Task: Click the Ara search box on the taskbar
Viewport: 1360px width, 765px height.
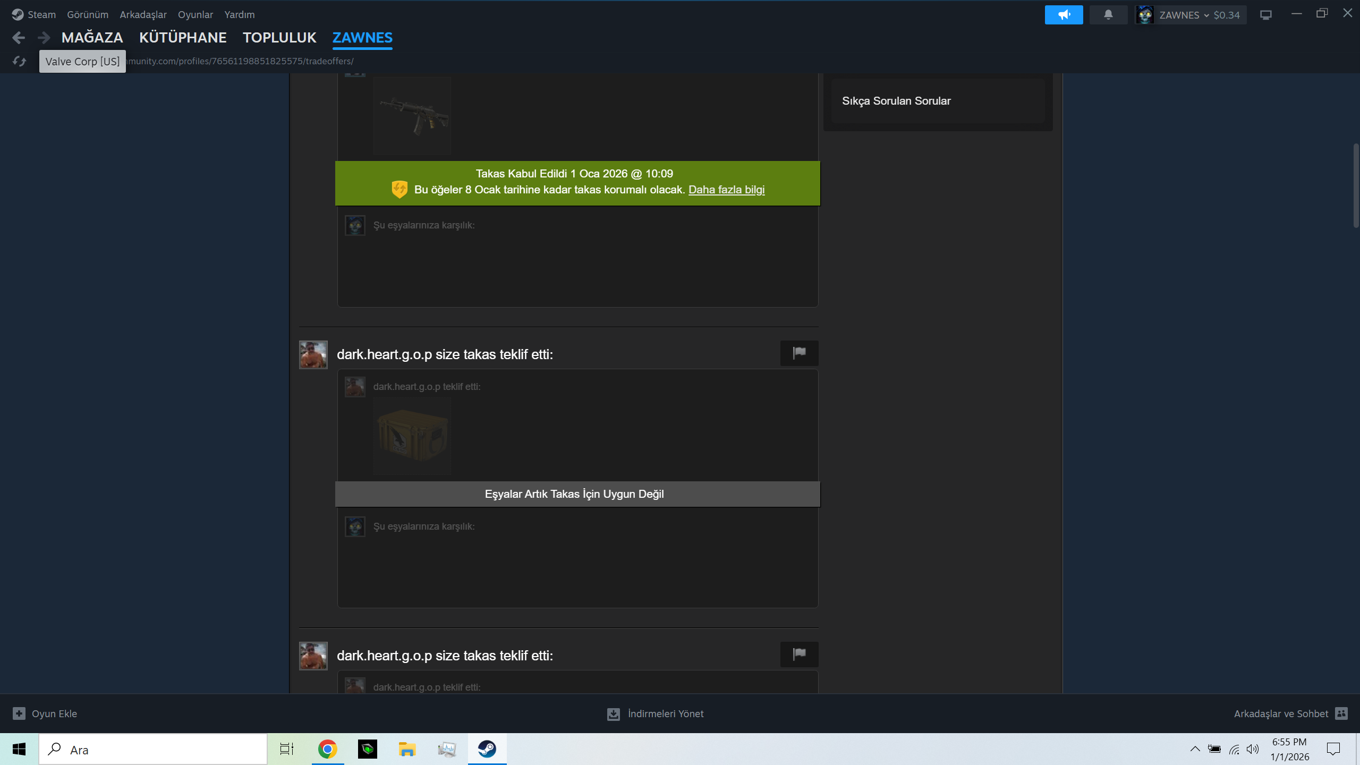Action: [153, 749]
